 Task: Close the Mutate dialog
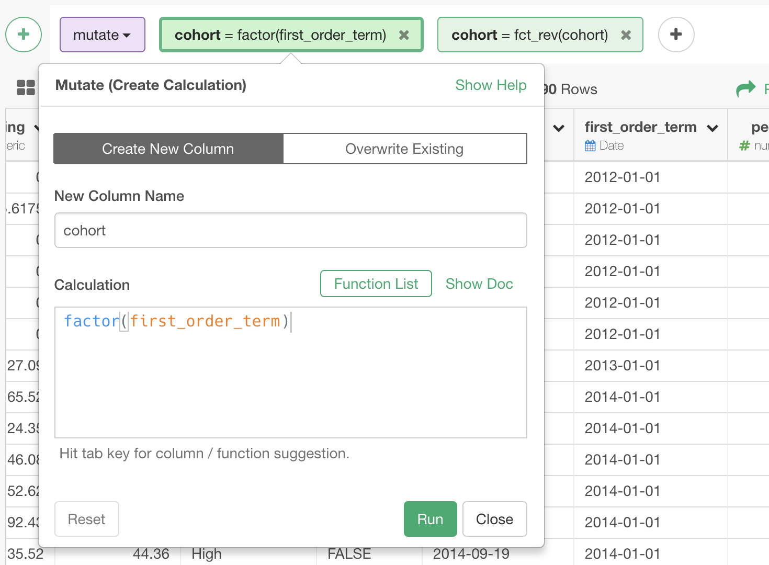coord(494,519)
